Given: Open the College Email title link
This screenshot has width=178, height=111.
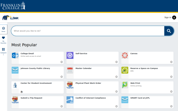Looking at the screenshot, I should 27,54.
